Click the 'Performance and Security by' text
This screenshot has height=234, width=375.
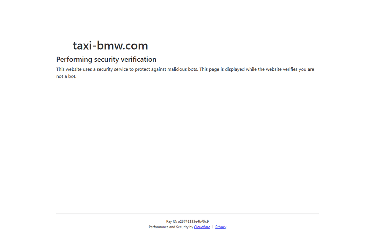pyautogui.click(x=171, y=227)
